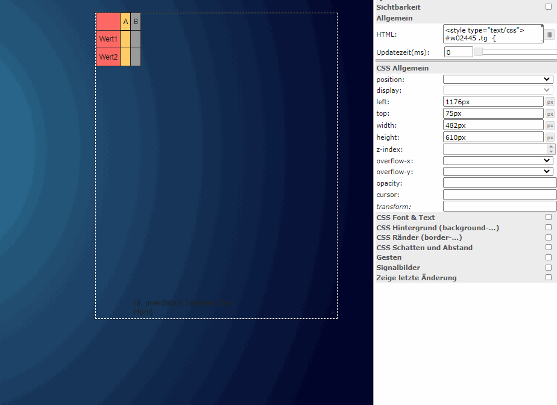Open the position dropdown
Image resolution: width=557 pixels, height=405 pixels.
click(x=498, y=79)
